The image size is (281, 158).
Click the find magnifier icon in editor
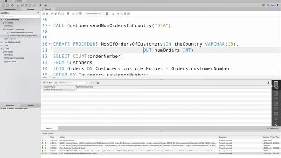click(122, 14)
